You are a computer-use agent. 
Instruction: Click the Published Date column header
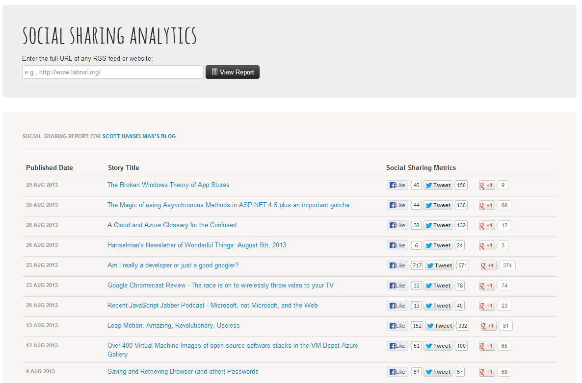(50, 168)
